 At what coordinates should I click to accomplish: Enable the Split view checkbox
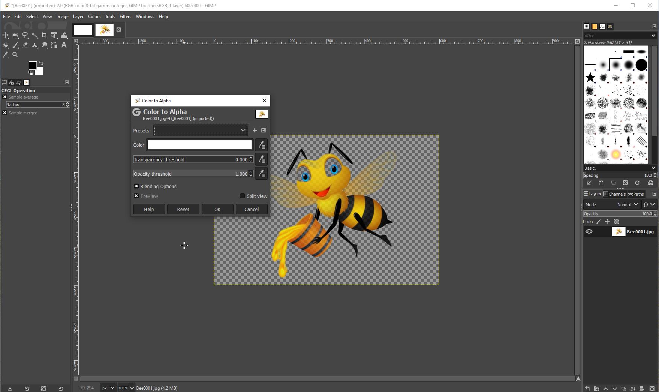point(243,196)
